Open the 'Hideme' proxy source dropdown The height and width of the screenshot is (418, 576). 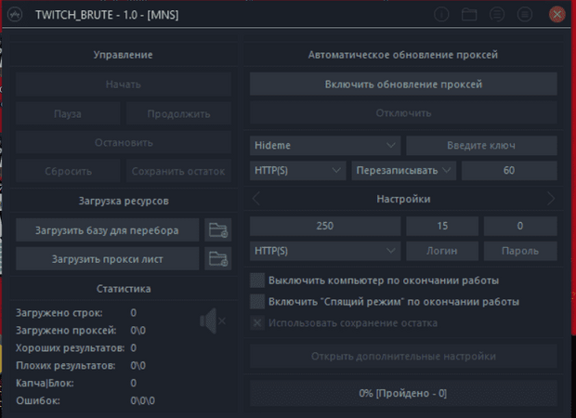point(325,146)
